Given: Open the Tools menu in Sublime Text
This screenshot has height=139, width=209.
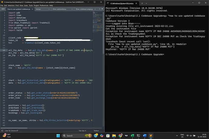Looking at the screenshot, I should [x=31, y=5].
